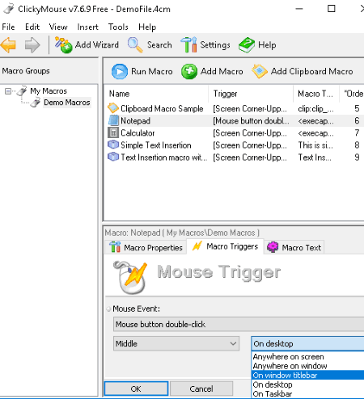Viewport: 364px width, 399px height.
Task: Click the lightning Macro Triggers tab icon
Action: (x=197, y=246)
